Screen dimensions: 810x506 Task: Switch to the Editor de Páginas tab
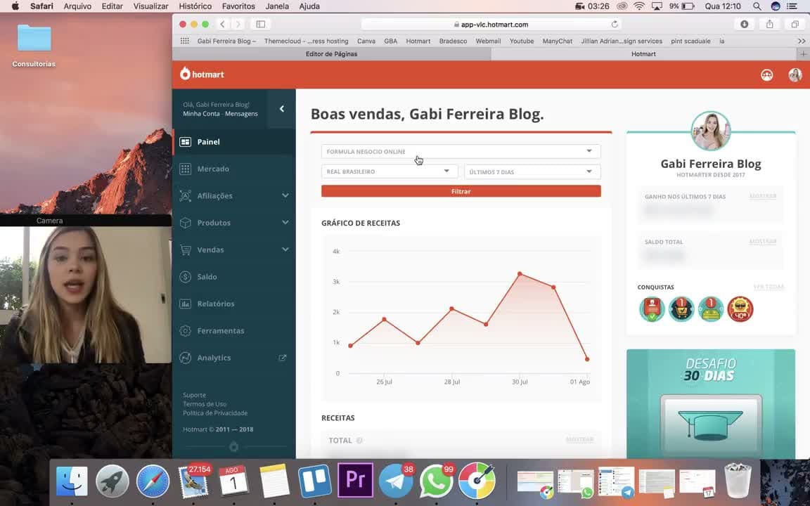coord(331,53)
